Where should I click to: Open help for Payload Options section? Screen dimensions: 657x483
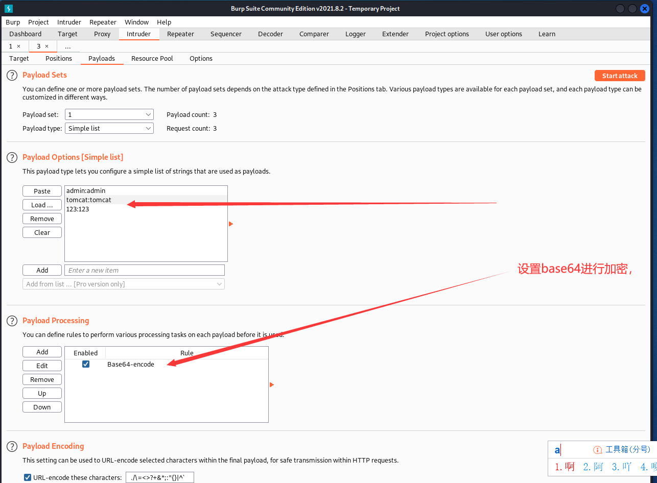coord(12,157)
